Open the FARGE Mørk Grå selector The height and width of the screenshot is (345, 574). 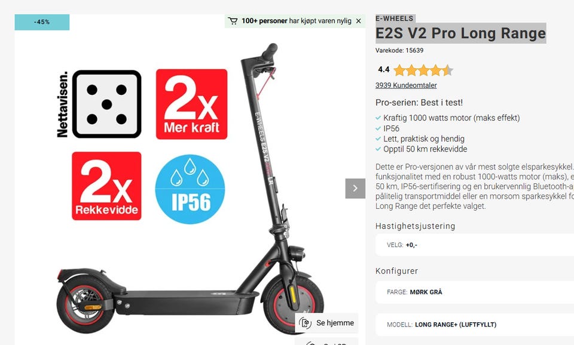coord(475,292)
